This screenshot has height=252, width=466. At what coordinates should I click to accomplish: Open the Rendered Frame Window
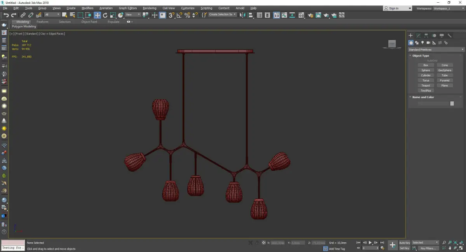[318, 15]
